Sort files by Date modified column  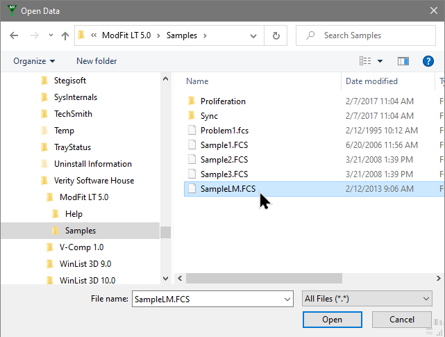click(371, 81)
